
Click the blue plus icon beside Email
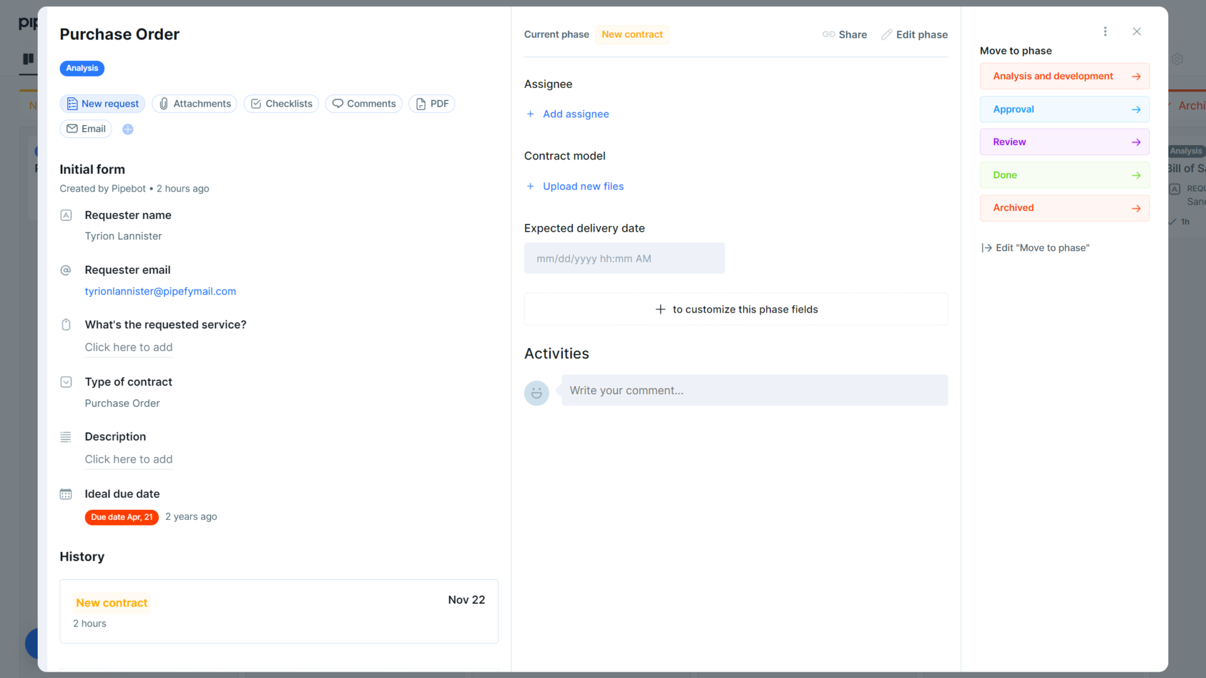[128, 129]
